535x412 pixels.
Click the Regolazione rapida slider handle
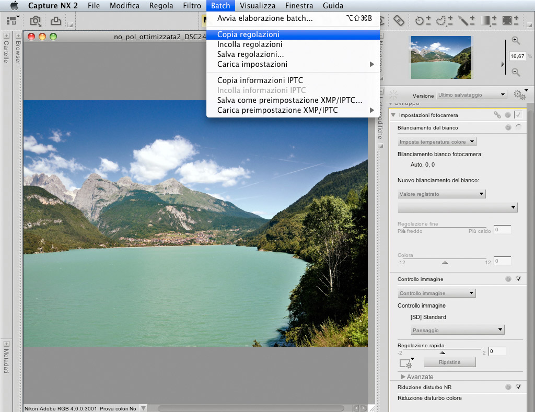[x=442, y=352]
